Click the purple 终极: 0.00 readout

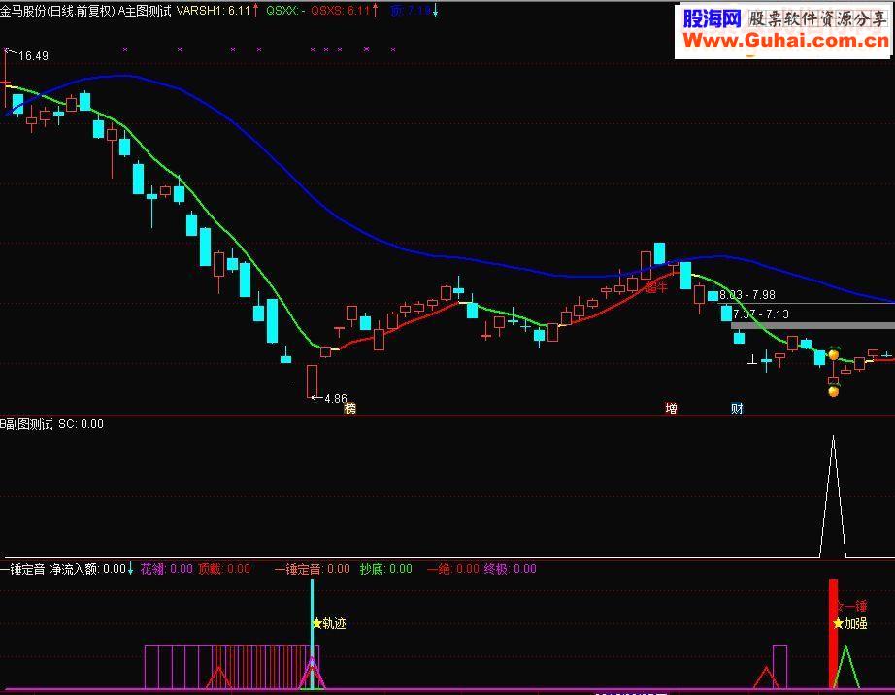tap(511, 568)
